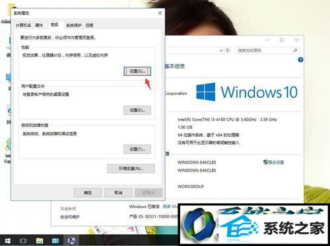The image size is (330, 246).
Task: Switch to the 硬件 tab
Action: coord(39,25)
